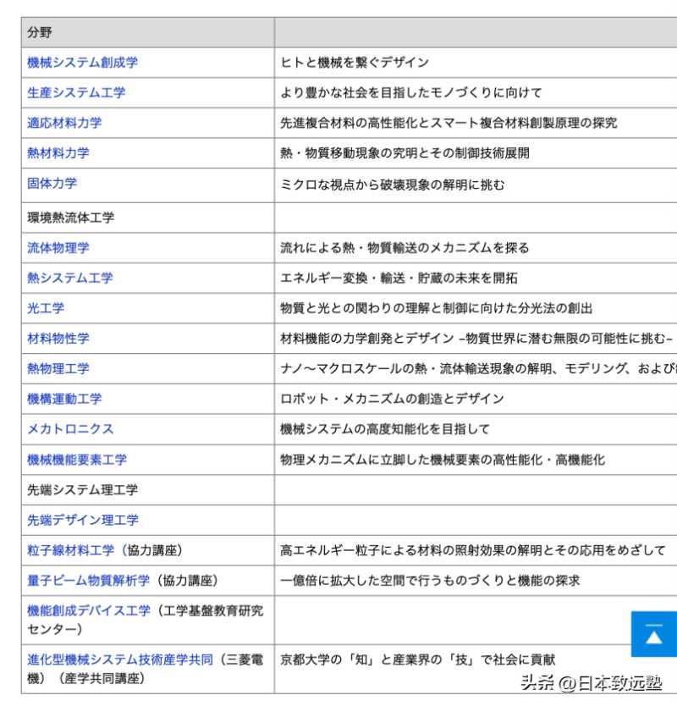This screenshot has width=677, height=706.
Task: Click the 粒子線材料工学 link
Action: point(70,550)
